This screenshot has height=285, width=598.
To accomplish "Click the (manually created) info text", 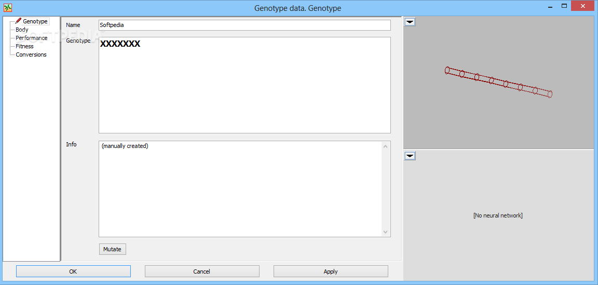I will pos(125,146).
